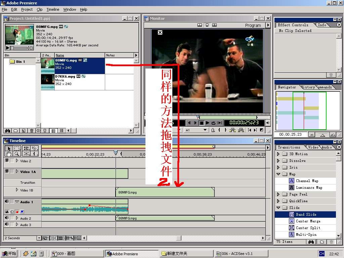
Task: Open the 2 Seconds time zoom dropdown
Action: pos(39,238)
